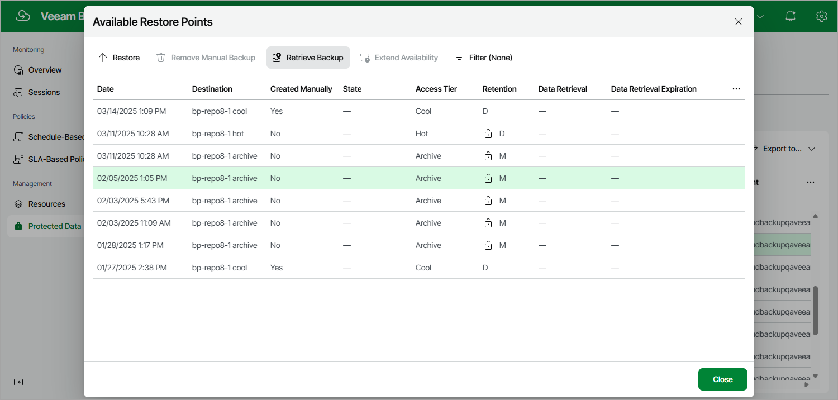
Task: Click the Extend Availability toolbar item
Action: pyautogui.click(x=399, y=58)
